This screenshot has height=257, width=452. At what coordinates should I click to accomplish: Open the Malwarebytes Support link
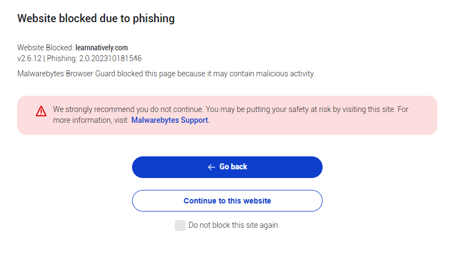click(x=171, y=120)
